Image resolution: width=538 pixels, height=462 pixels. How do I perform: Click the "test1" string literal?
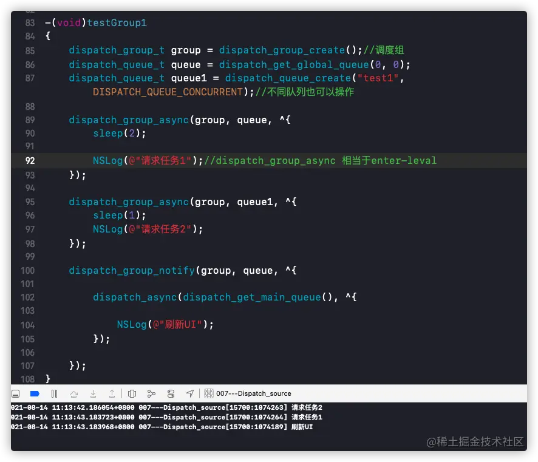tap(378, 78)
